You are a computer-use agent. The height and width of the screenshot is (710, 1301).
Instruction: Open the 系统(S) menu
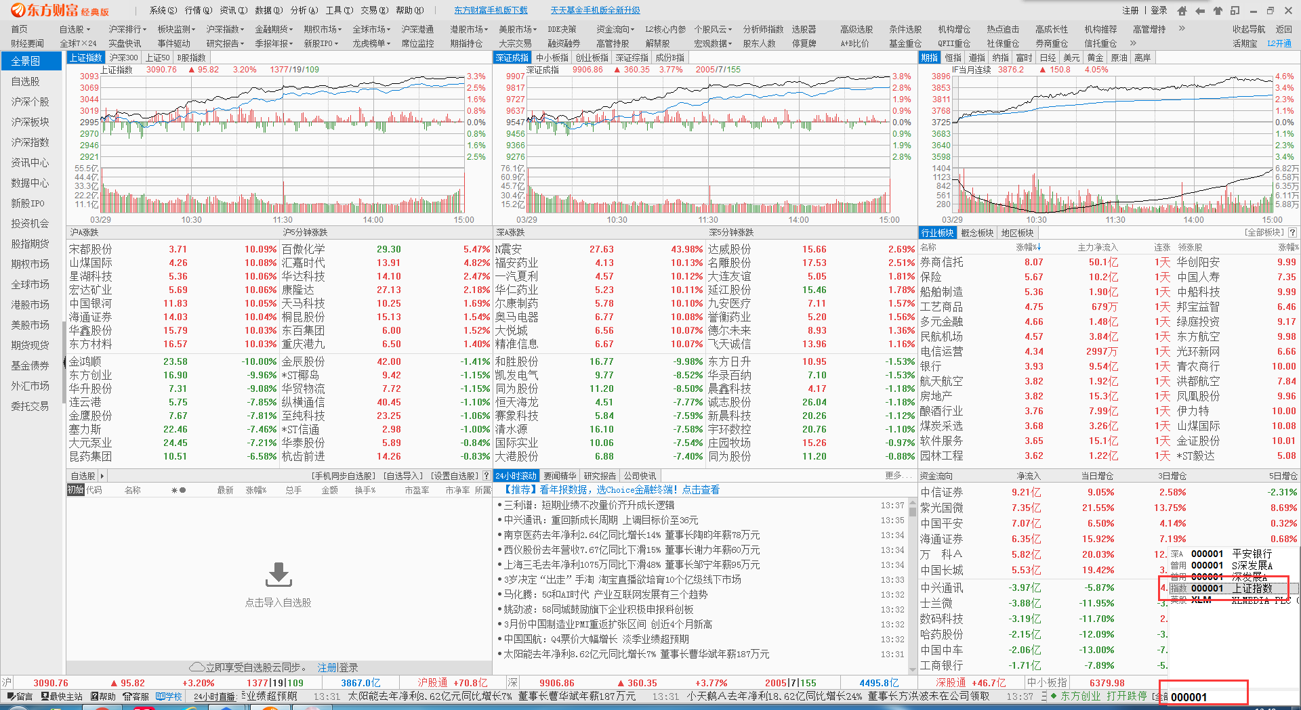pos(163,10)
